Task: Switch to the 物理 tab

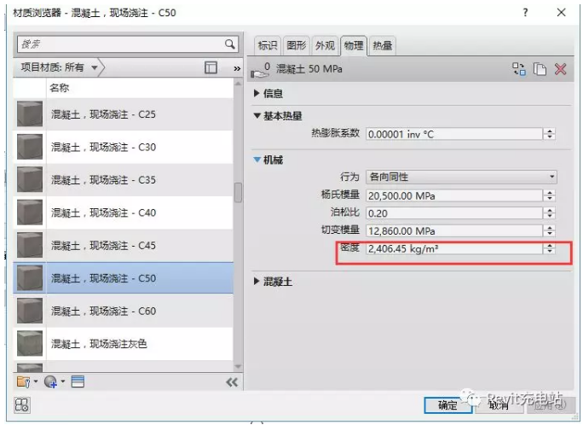Action: coord(354,46)
